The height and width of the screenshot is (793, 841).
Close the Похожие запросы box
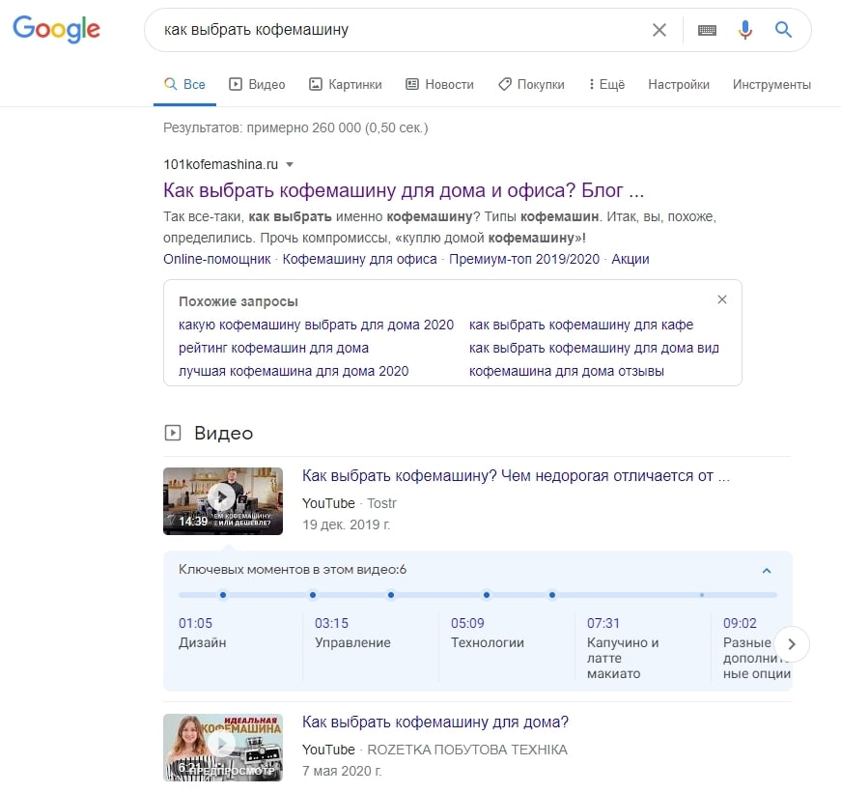[x=722, y=299]
